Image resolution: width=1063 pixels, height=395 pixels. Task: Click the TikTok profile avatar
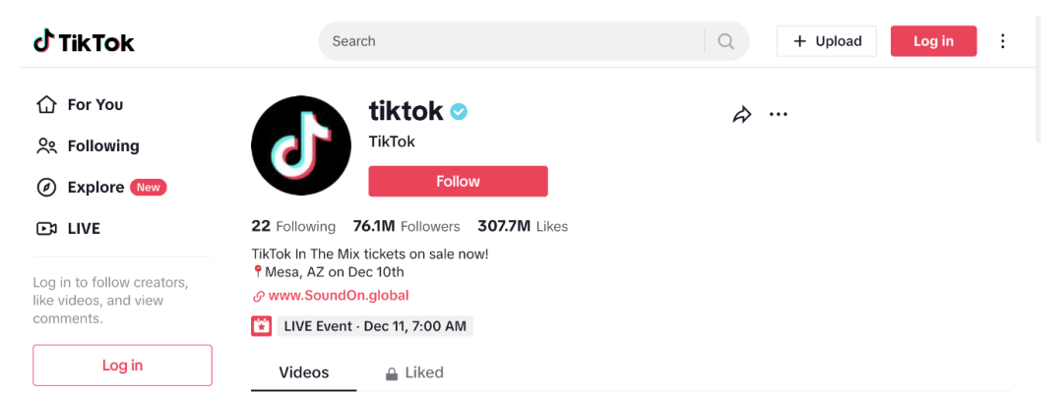pyautogui.click(x=301, y=145)
